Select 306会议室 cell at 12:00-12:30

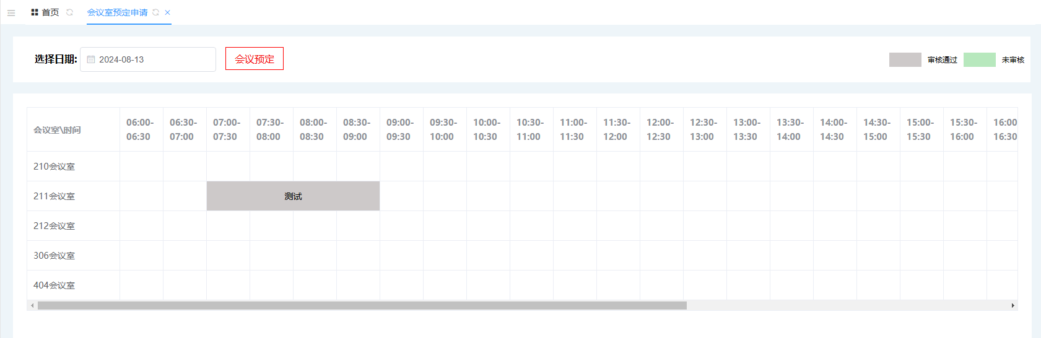point(661,256)
